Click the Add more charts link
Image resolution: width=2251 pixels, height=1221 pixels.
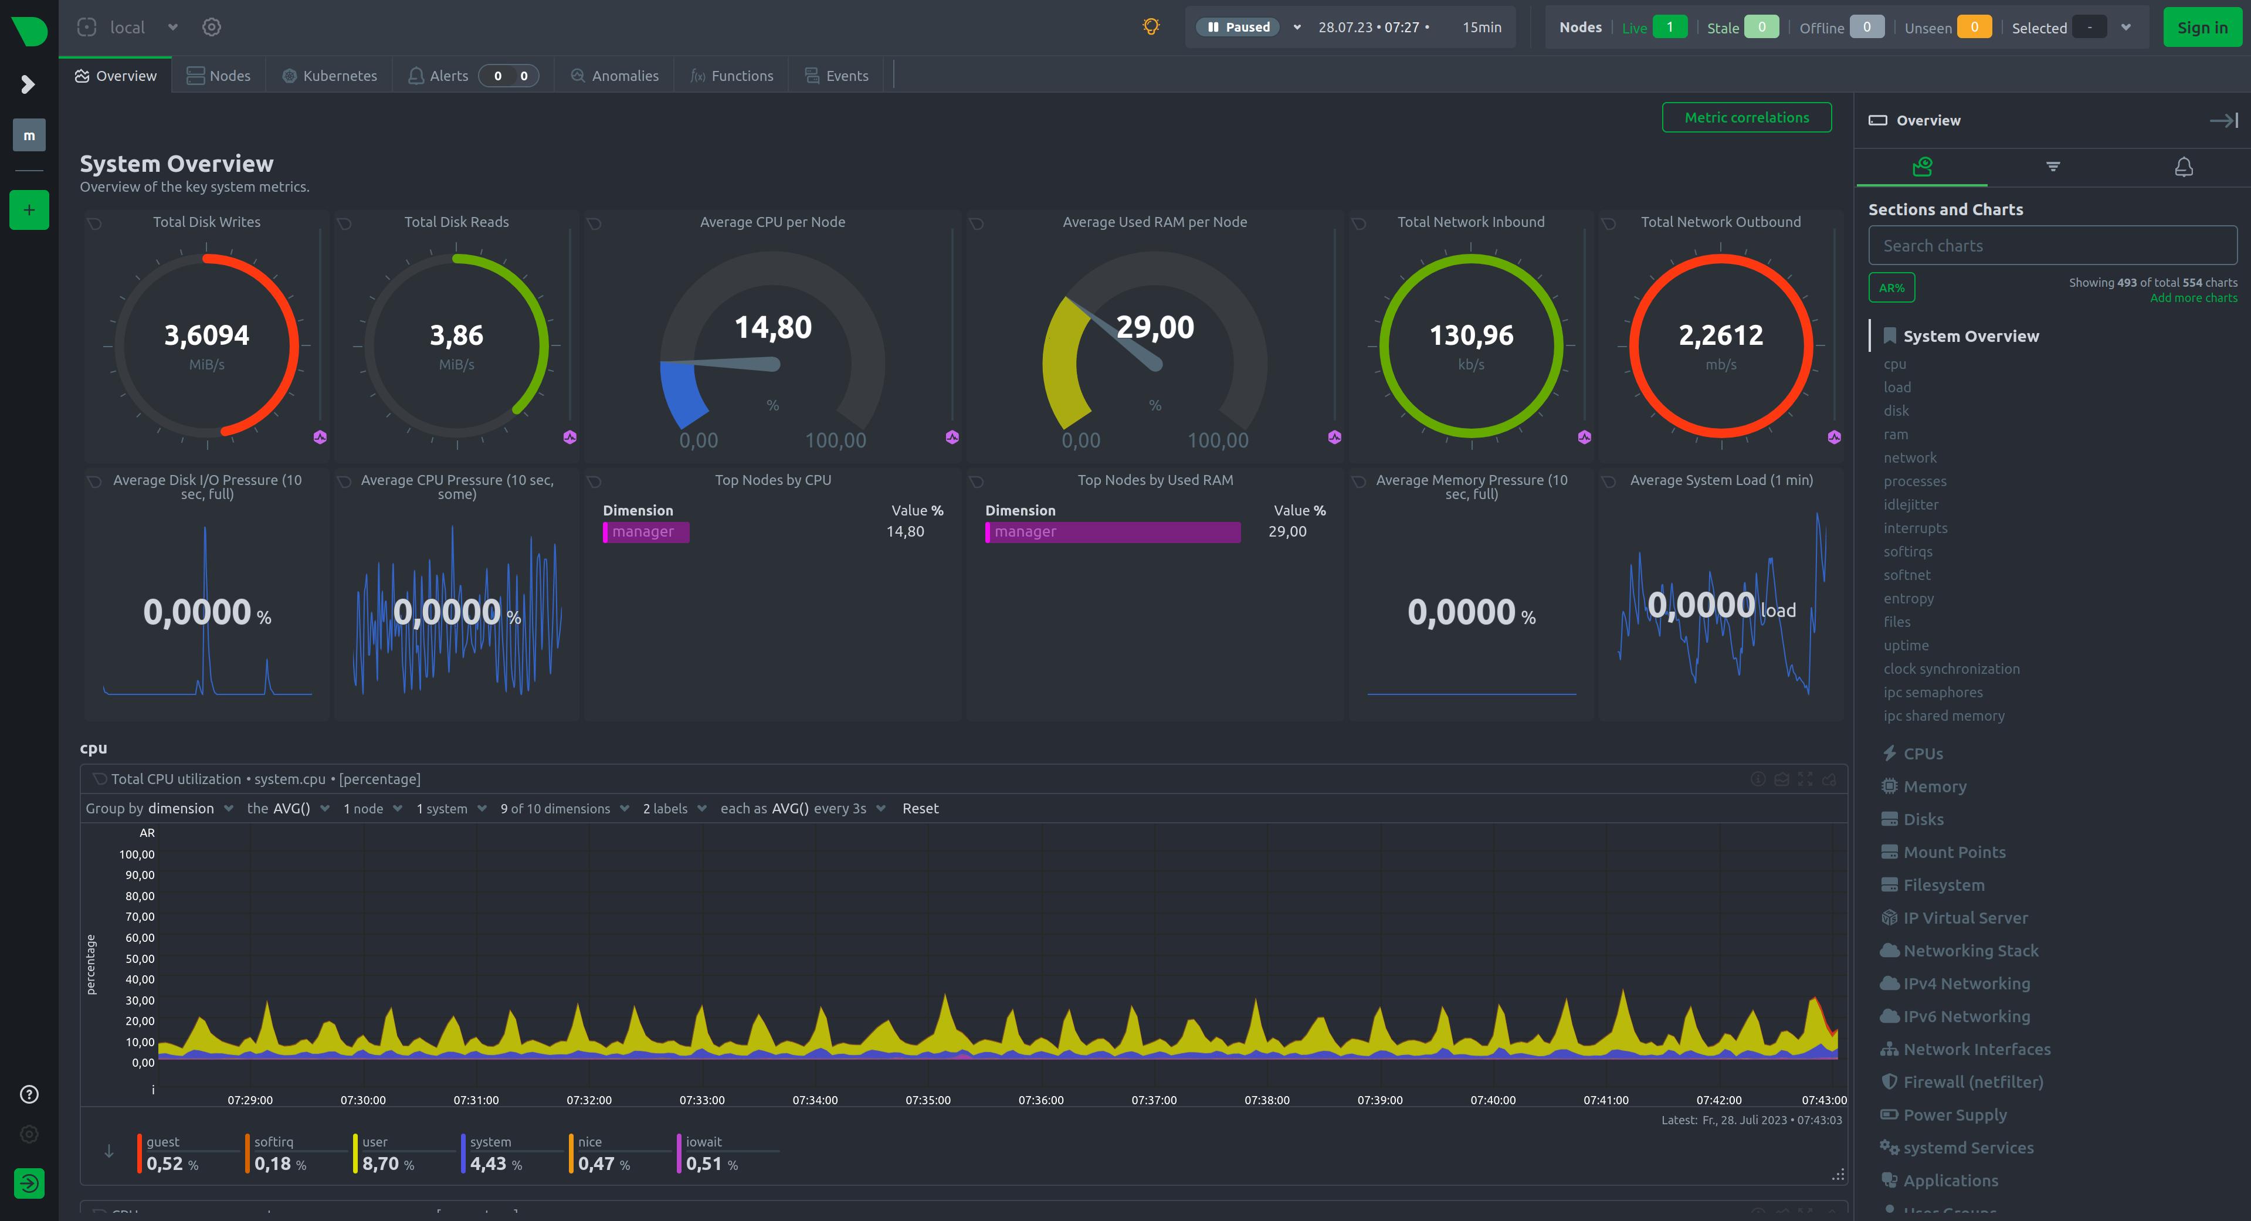pyautogui.click(x=2194, y=298)
